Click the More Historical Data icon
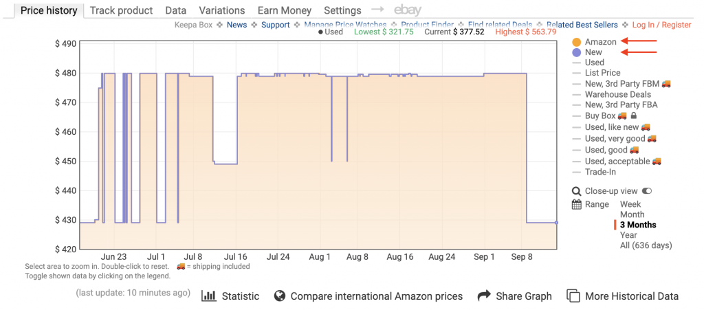Screen dimensions: 704x310 coord(573,296)
